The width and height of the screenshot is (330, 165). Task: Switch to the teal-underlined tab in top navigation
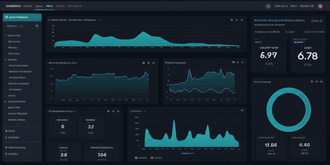click(50, 6)
